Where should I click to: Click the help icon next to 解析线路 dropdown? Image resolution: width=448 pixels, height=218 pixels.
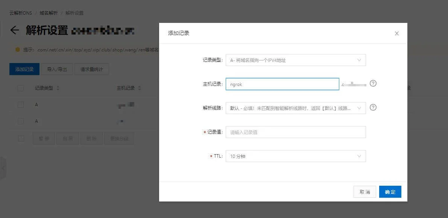coord(373,107)
